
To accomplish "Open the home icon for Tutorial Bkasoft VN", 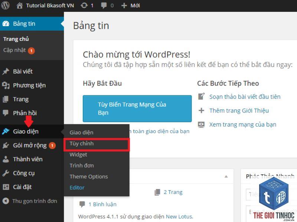I will (20, 6).
